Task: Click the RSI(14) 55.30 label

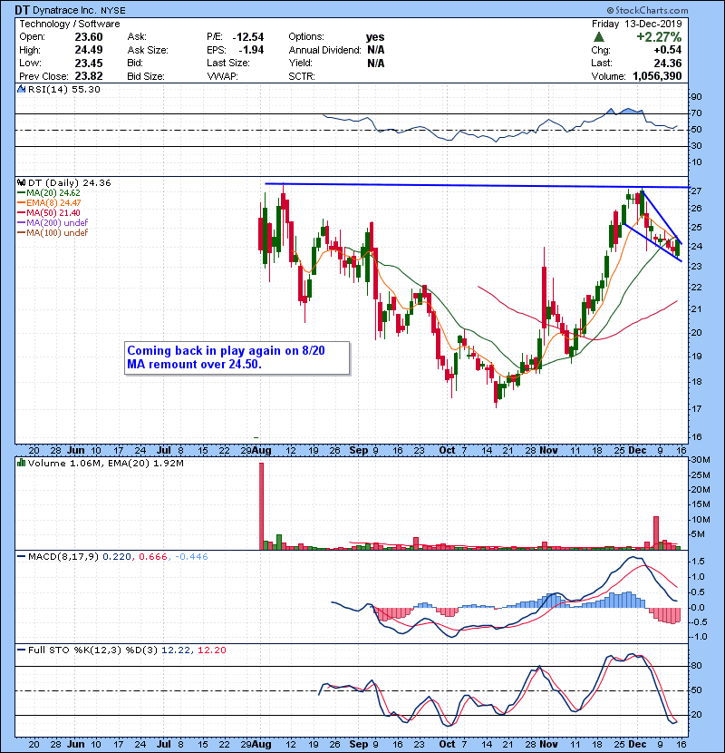Action: [63, 89]
